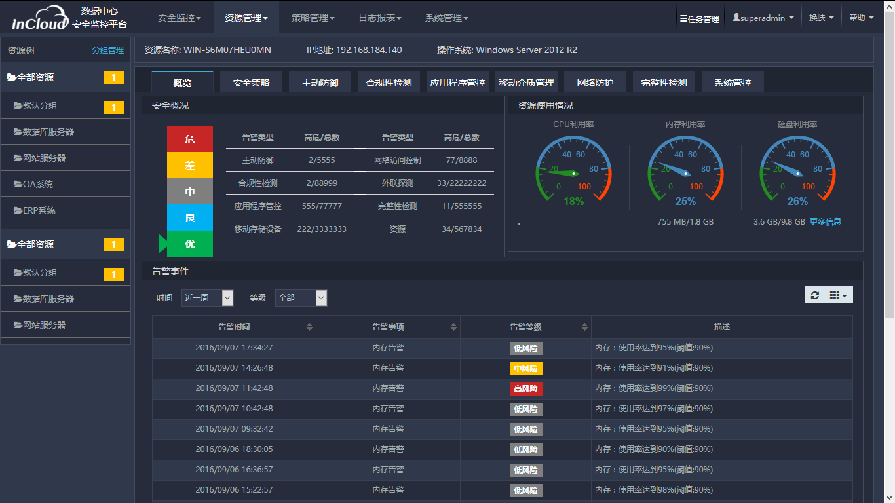Viewport: 895px width, 503px height.
Task: Open the 等级 全部 dropdown
Action: pyautogui.click(x=301, y=297)
